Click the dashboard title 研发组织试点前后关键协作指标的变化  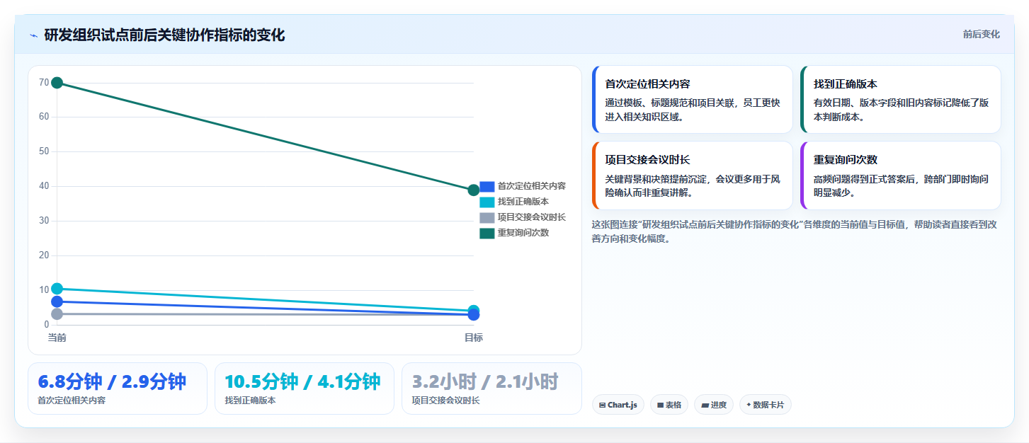tap(164, 35)
